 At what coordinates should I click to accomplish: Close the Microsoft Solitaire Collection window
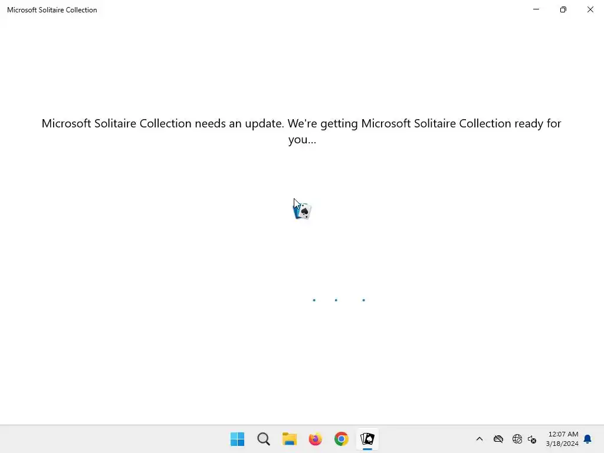click(590, 9)
